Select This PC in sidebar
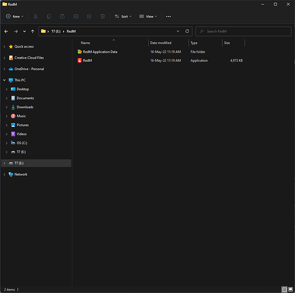295x293 pixels. pyautogui.click(x=20, y=80)
